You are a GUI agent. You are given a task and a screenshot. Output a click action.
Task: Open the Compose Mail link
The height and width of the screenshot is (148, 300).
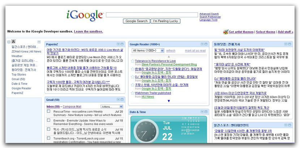click(x=72, y=107)
